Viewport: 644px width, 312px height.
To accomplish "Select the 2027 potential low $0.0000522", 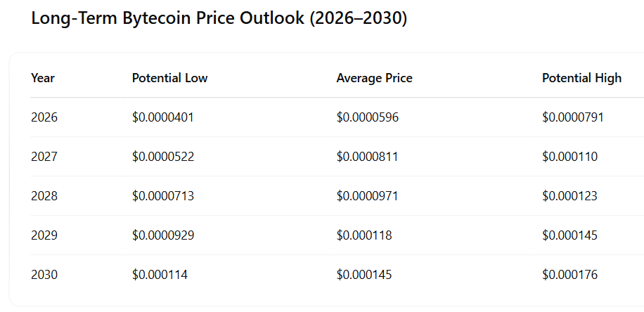I will coord(162,157).
